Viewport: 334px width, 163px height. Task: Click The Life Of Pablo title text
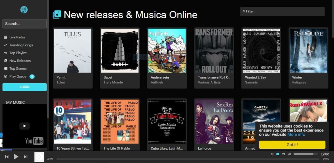click(117, 148)
